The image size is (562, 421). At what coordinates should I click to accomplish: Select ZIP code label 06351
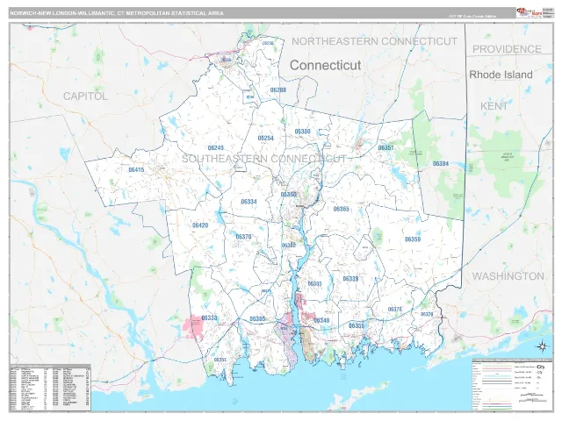pyautogui.click(x=385, y=148)
